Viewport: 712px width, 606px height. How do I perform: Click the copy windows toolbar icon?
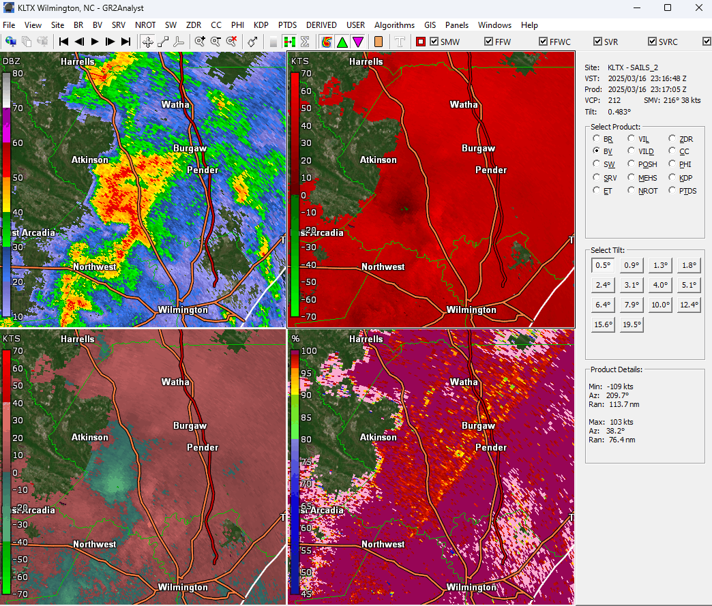27,42
